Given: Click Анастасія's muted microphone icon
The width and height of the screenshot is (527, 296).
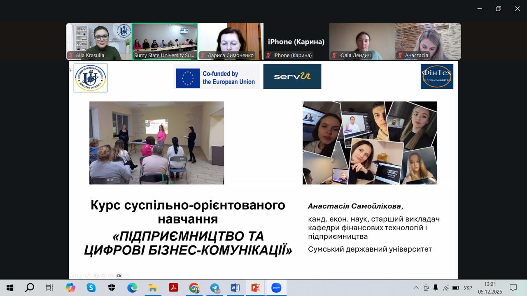Looking at the screenshot, I should coord(401,55).
